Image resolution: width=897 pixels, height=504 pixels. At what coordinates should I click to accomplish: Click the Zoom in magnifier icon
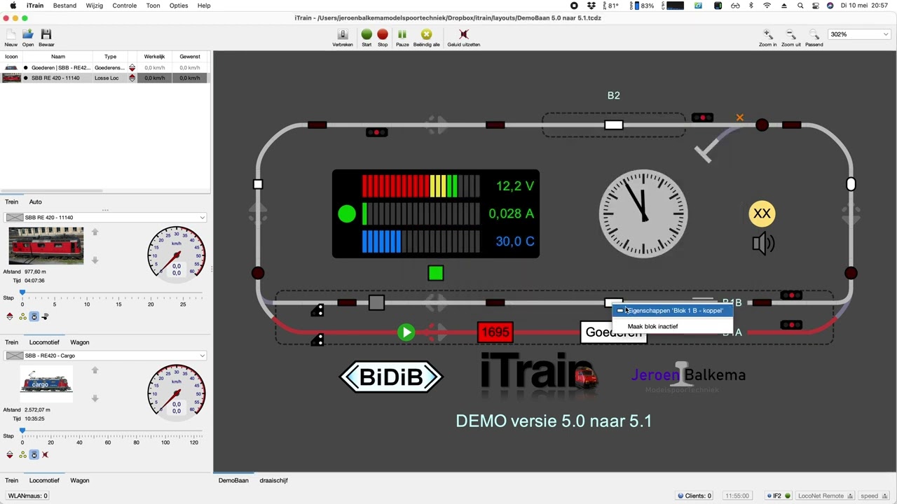[768, 34]
